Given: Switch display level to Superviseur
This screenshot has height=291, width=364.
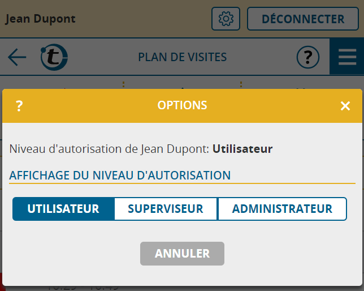Looking at the screenshot, I should [x=166, y=209].
